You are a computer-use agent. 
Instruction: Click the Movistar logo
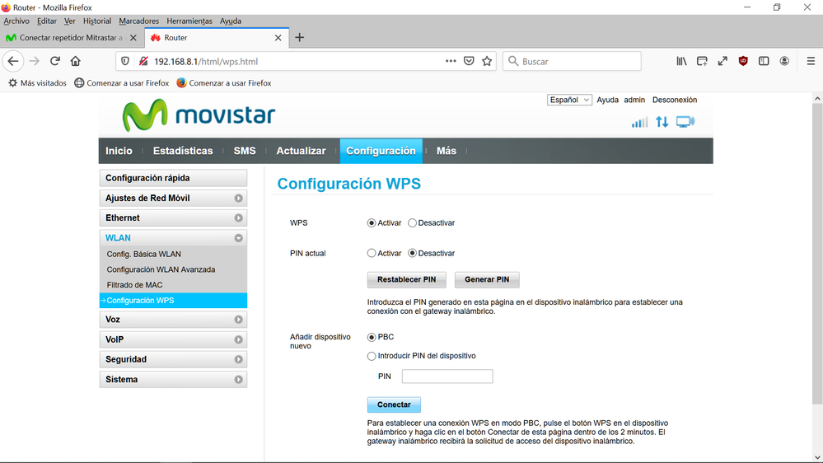199,115
